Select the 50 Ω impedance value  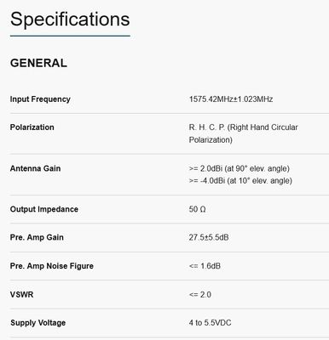pyautogui.click(x=197, y=209)
